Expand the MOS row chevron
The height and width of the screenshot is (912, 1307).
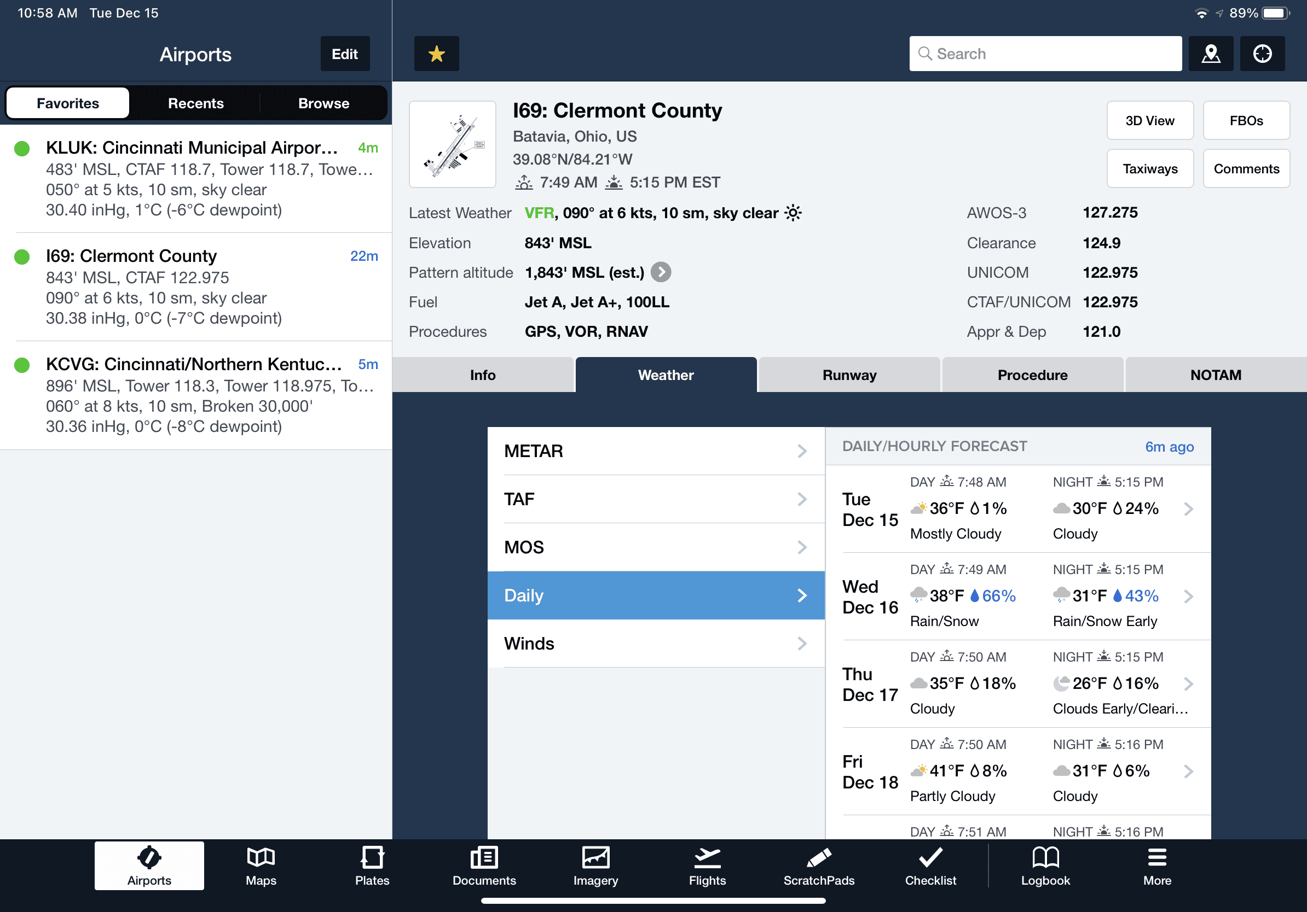[x=802, y=547]
